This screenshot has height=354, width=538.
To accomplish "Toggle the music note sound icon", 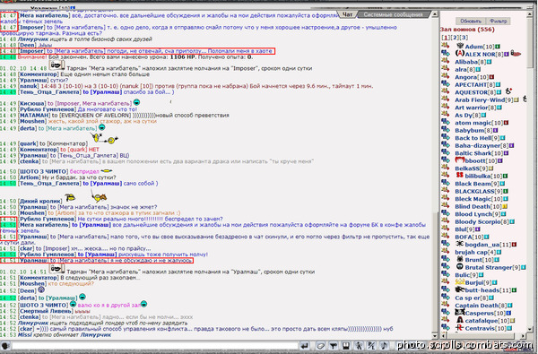I will click(384, 346).
